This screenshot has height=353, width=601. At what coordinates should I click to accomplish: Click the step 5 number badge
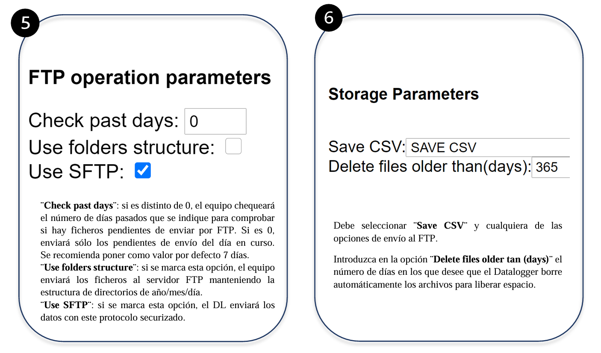coord(26,22)
